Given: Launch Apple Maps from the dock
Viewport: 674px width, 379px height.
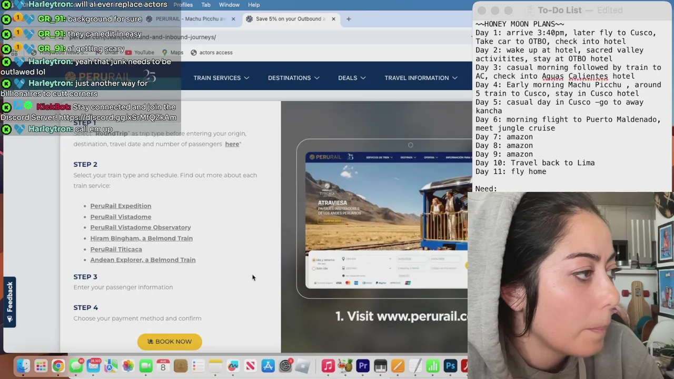Looking at the screenshot, I should (111, 366).
